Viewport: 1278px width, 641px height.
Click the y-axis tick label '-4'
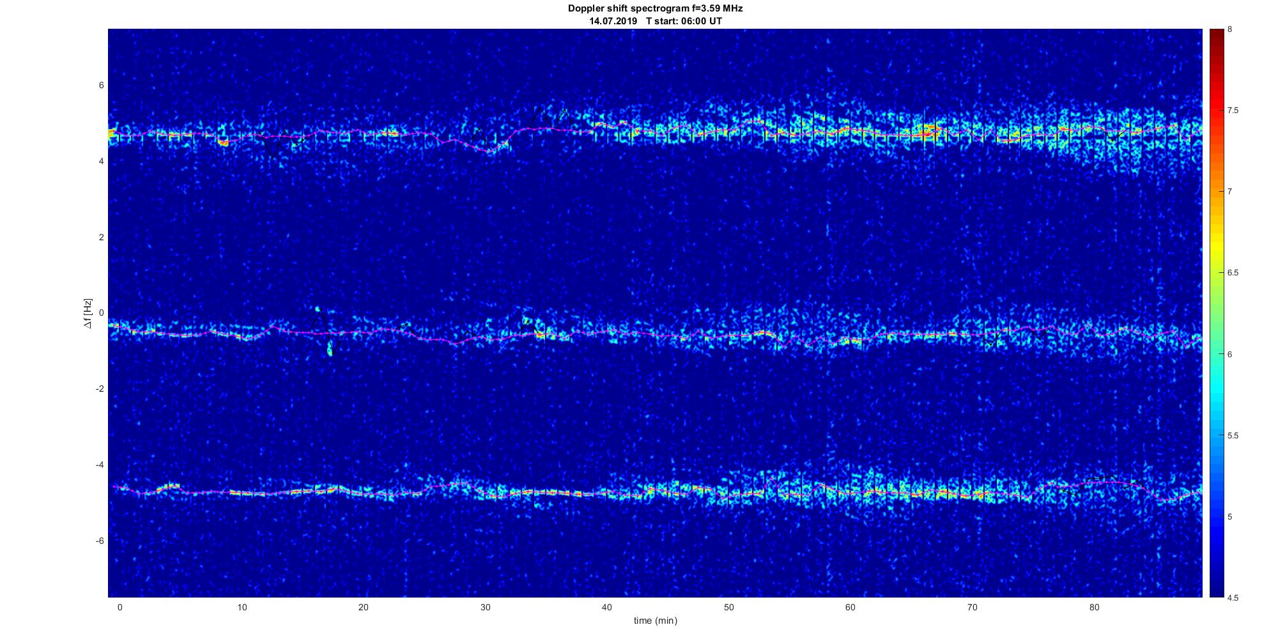pos(100,465)
